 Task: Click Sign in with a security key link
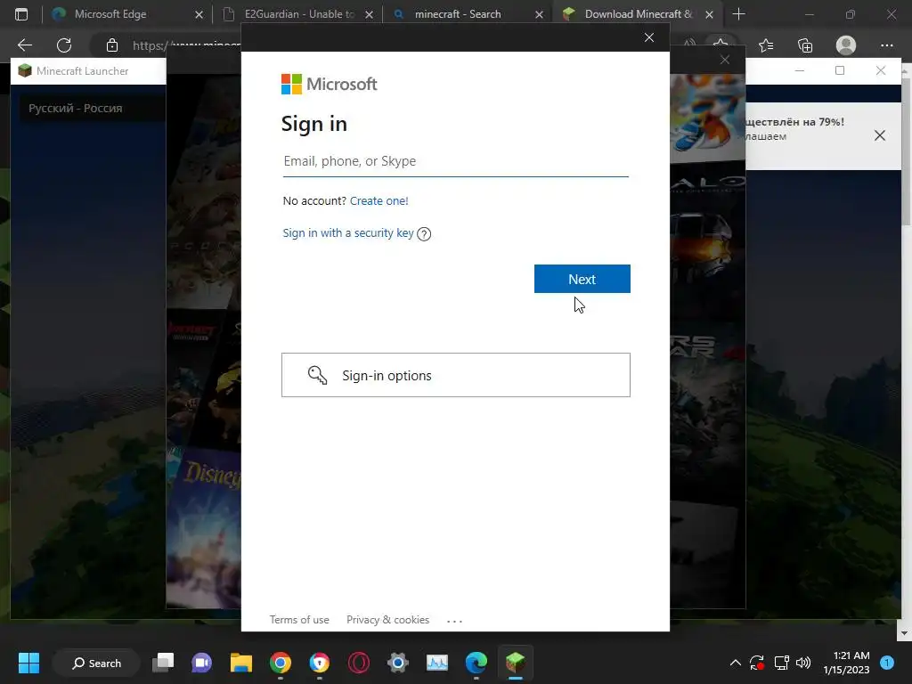[348, 233]
